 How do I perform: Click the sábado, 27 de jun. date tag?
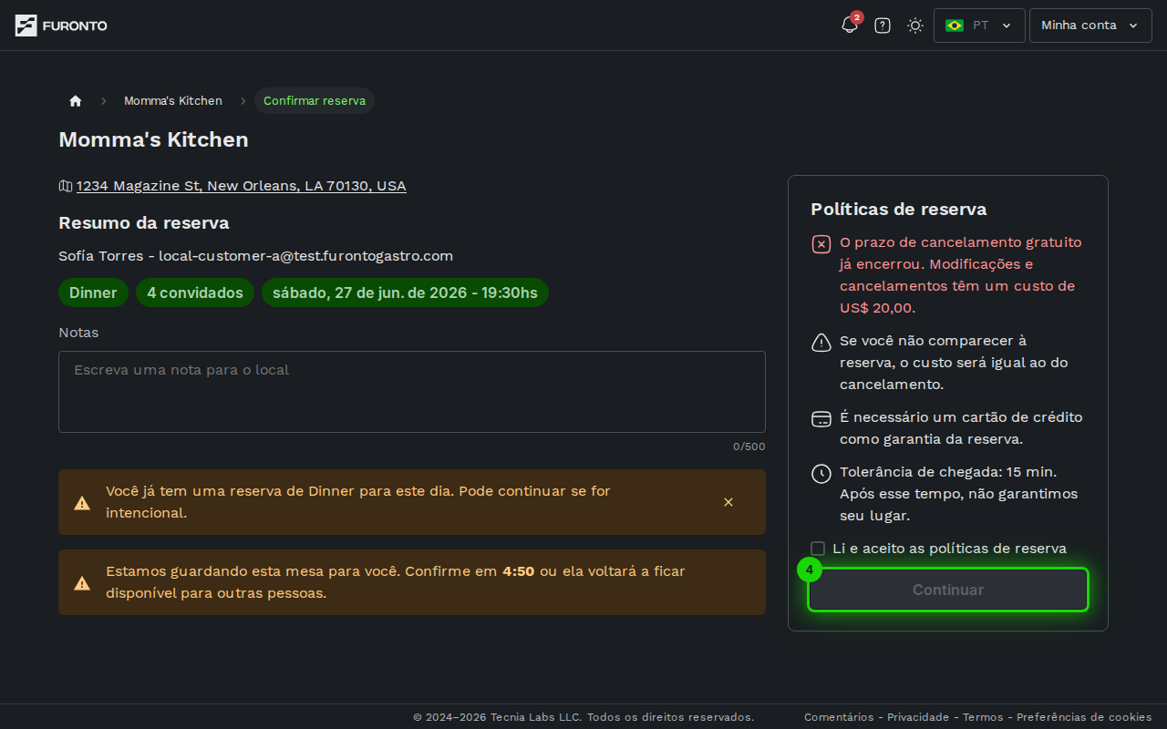(x=405, y=293)
